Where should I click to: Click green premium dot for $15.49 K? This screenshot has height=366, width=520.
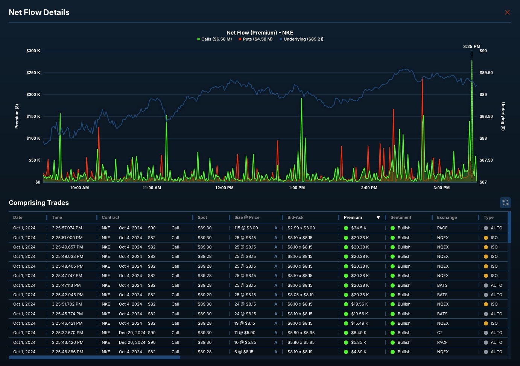346,323
